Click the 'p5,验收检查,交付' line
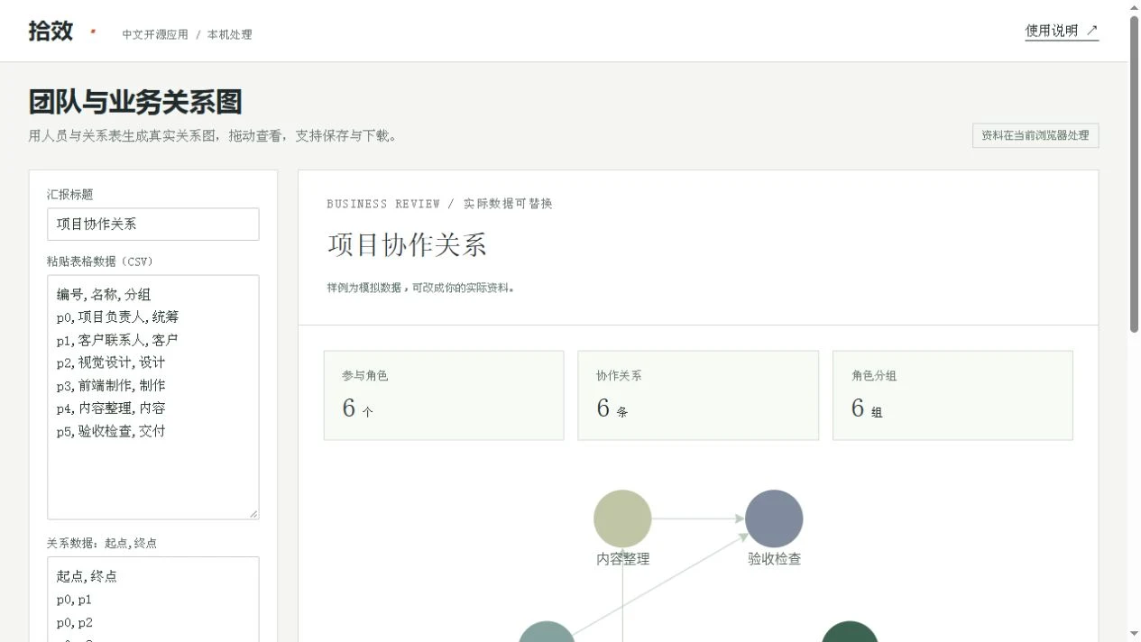The width and height of the screenshot is (1141, 642). (110, 431)
